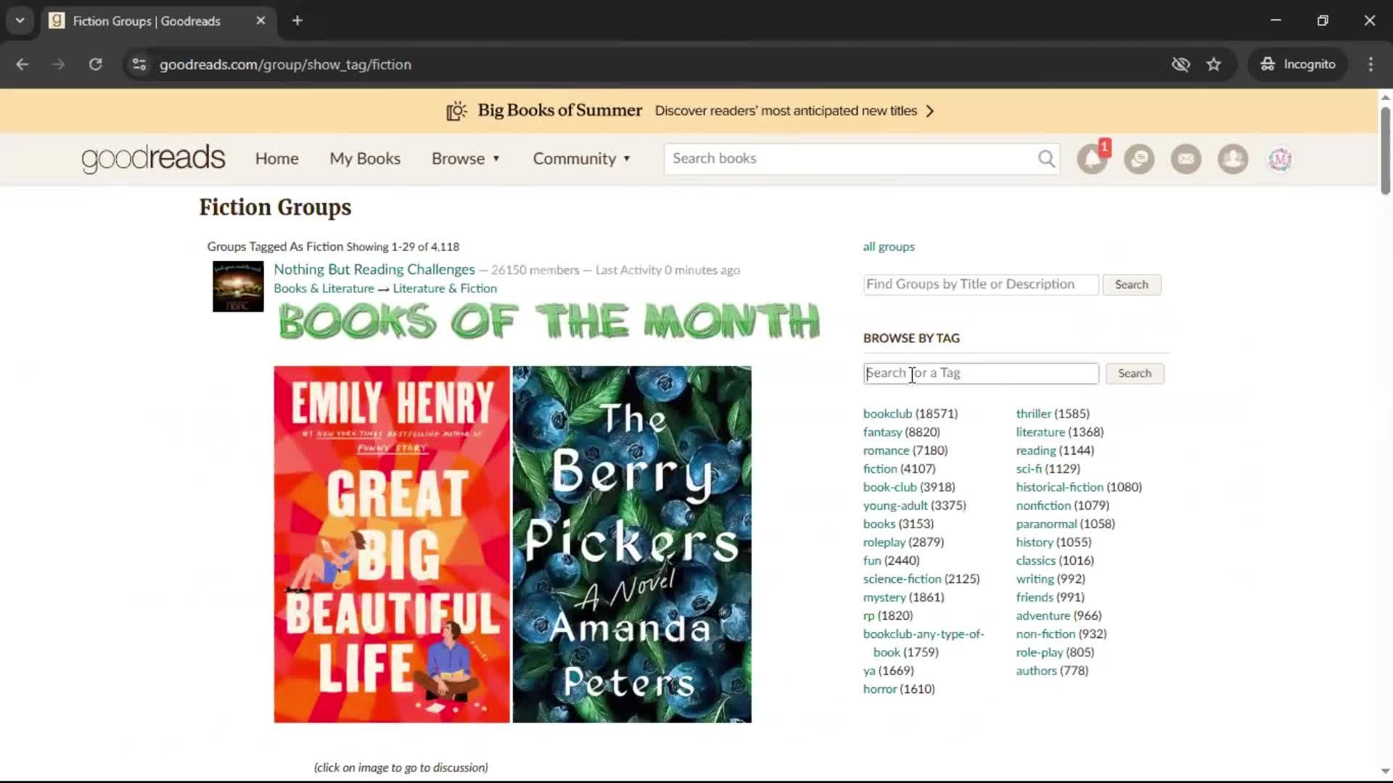
Task: Browse the bookclub tag
Action: point(887,414)
